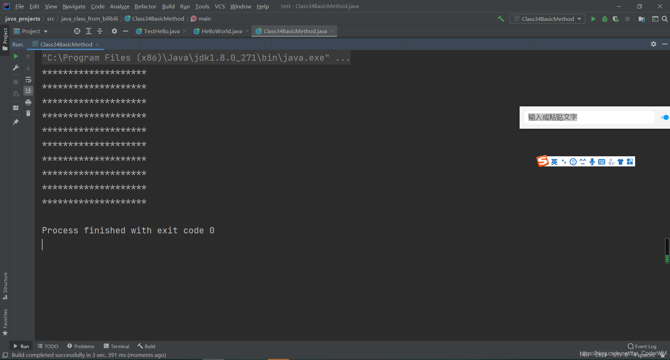Open the Event Log

tap(642, 346)
